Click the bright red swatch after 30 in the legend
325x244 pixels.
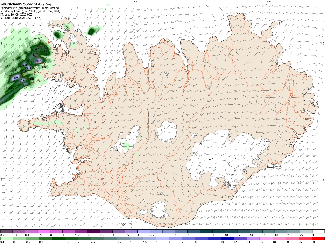pos(318,239)
